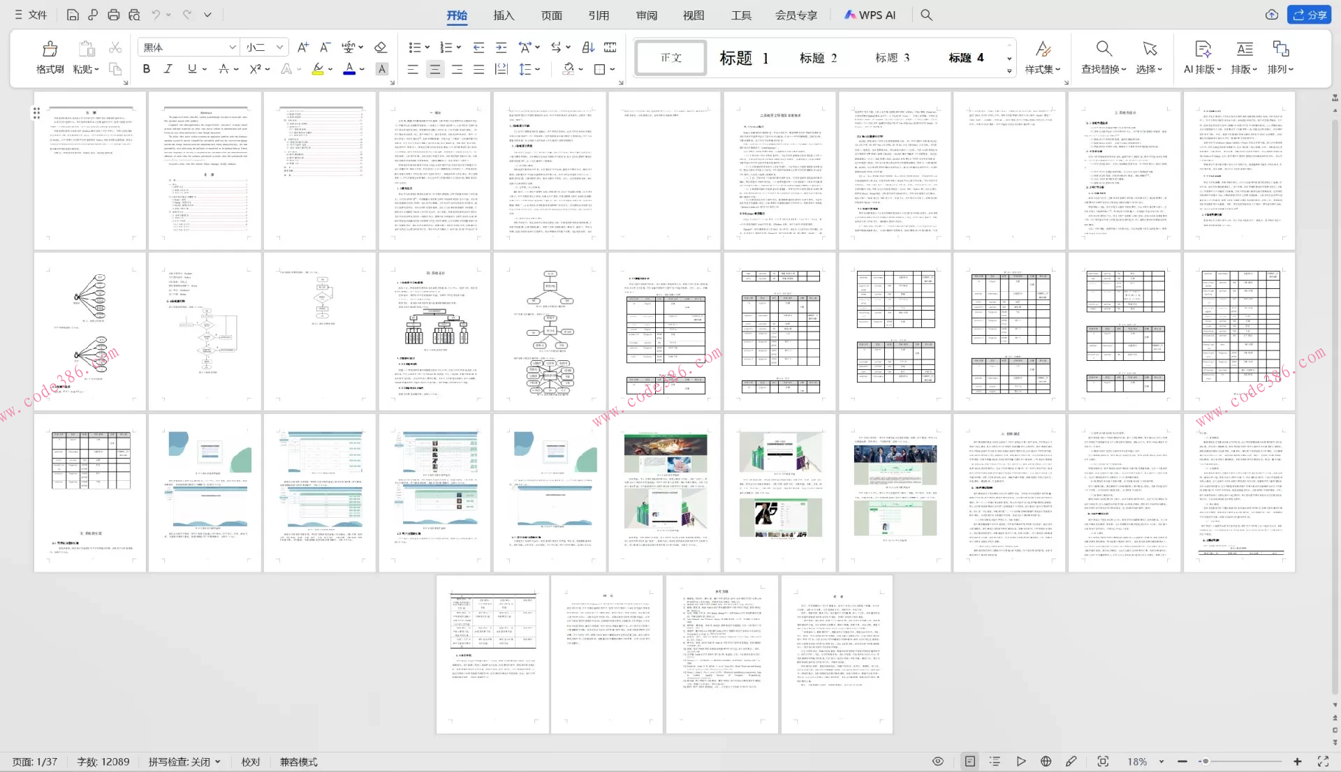The image size is (1341, 772).
Task: Click the blue font color swatch
Action: tap(349, 69)
